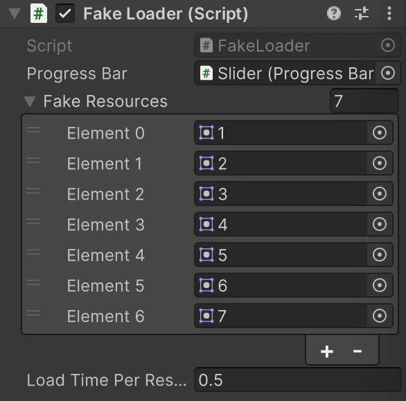Open component help reference icon
The image size is (406, 401).
tap(334, 13)
